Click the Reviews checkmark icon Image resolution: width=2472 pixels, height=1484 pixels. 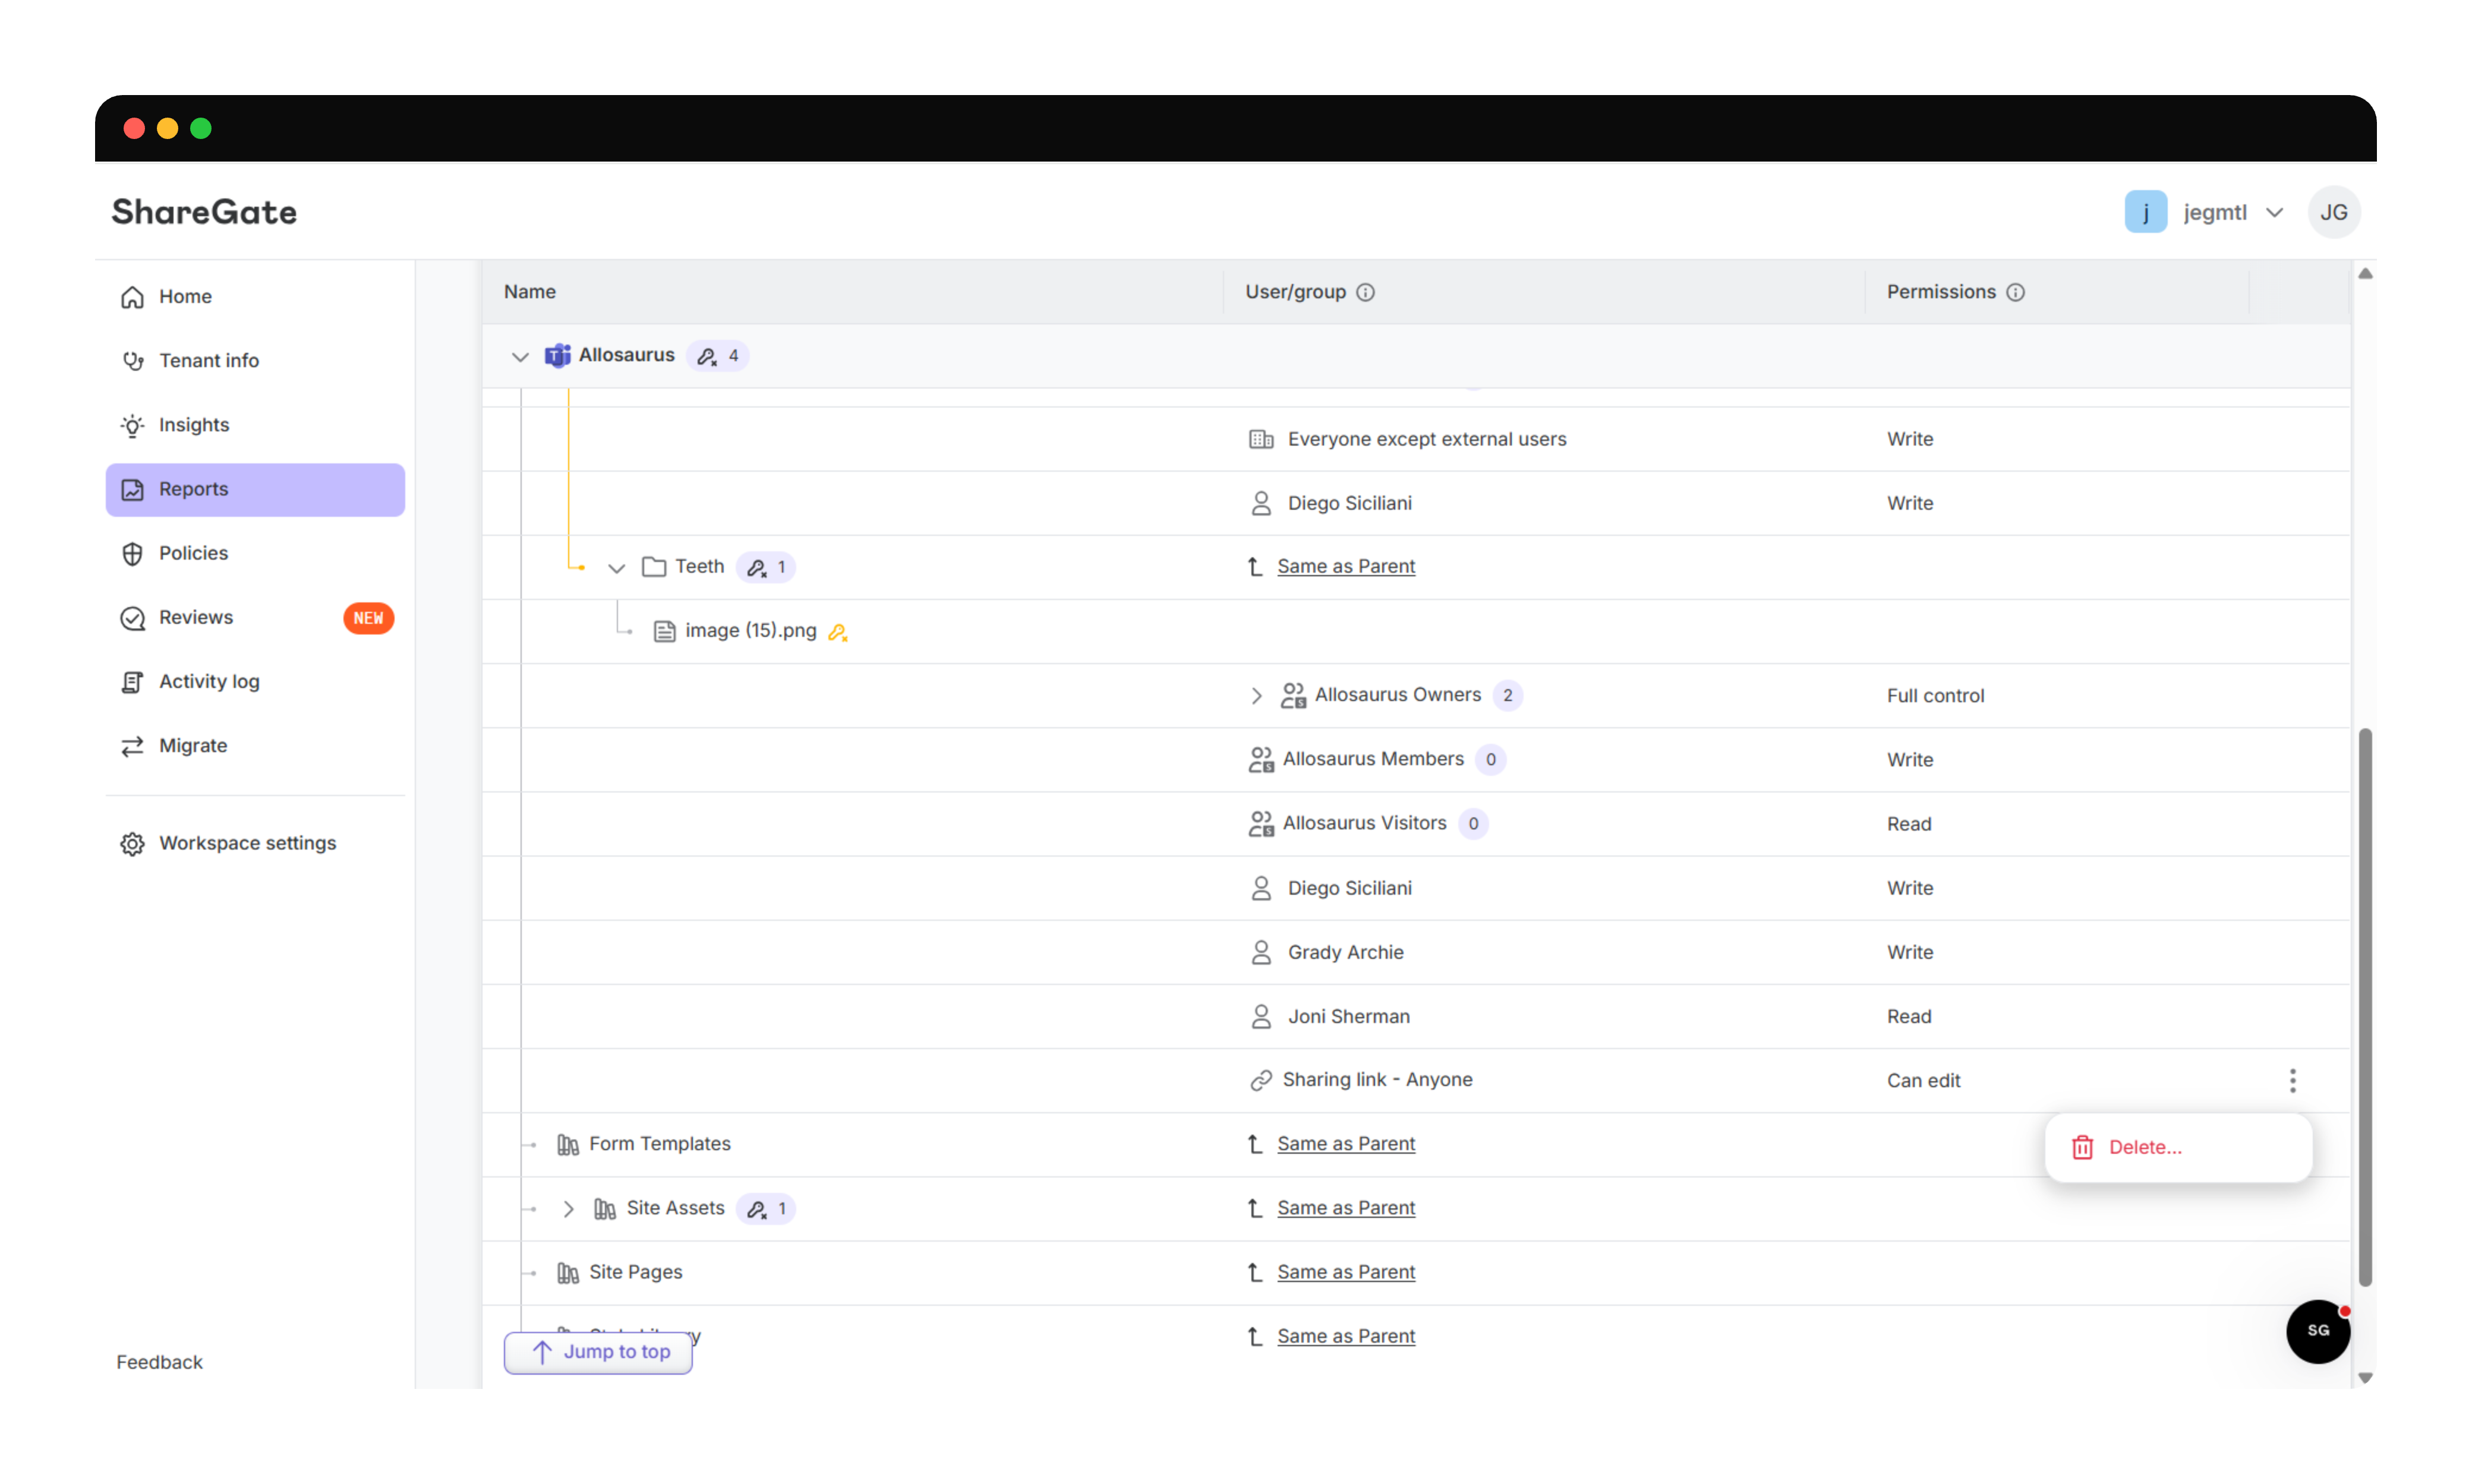pos(132,618)
